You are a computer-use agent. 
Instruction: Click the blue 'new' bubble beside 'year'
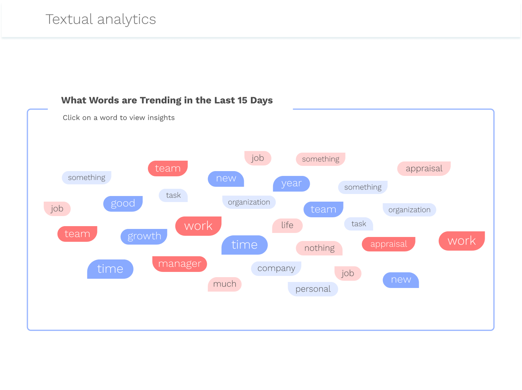tap(226, 179)
